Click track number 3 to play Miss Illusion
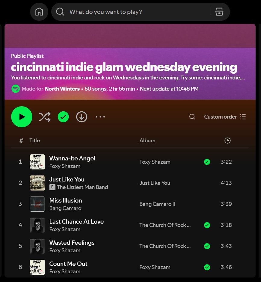Viewport: 261px width, 282px height. [x=20, y=204]
